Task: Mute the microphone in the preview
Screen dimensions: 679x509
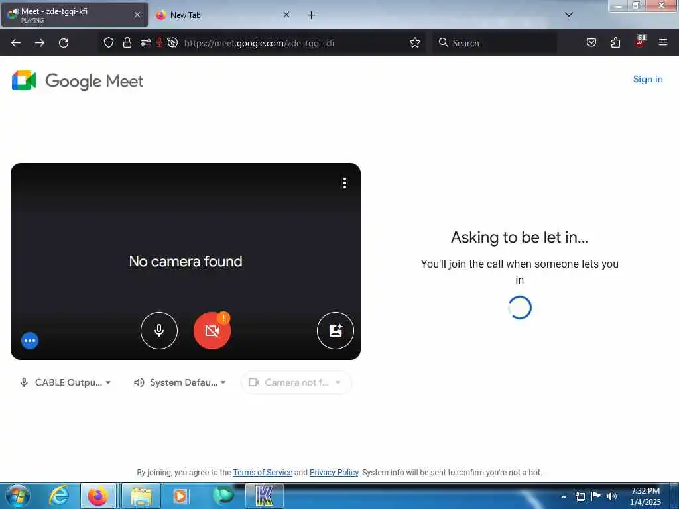Action: point(159,331)
